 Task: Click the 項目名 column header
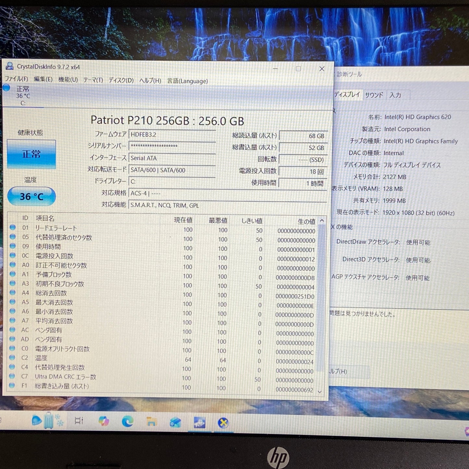click(45, 218)
